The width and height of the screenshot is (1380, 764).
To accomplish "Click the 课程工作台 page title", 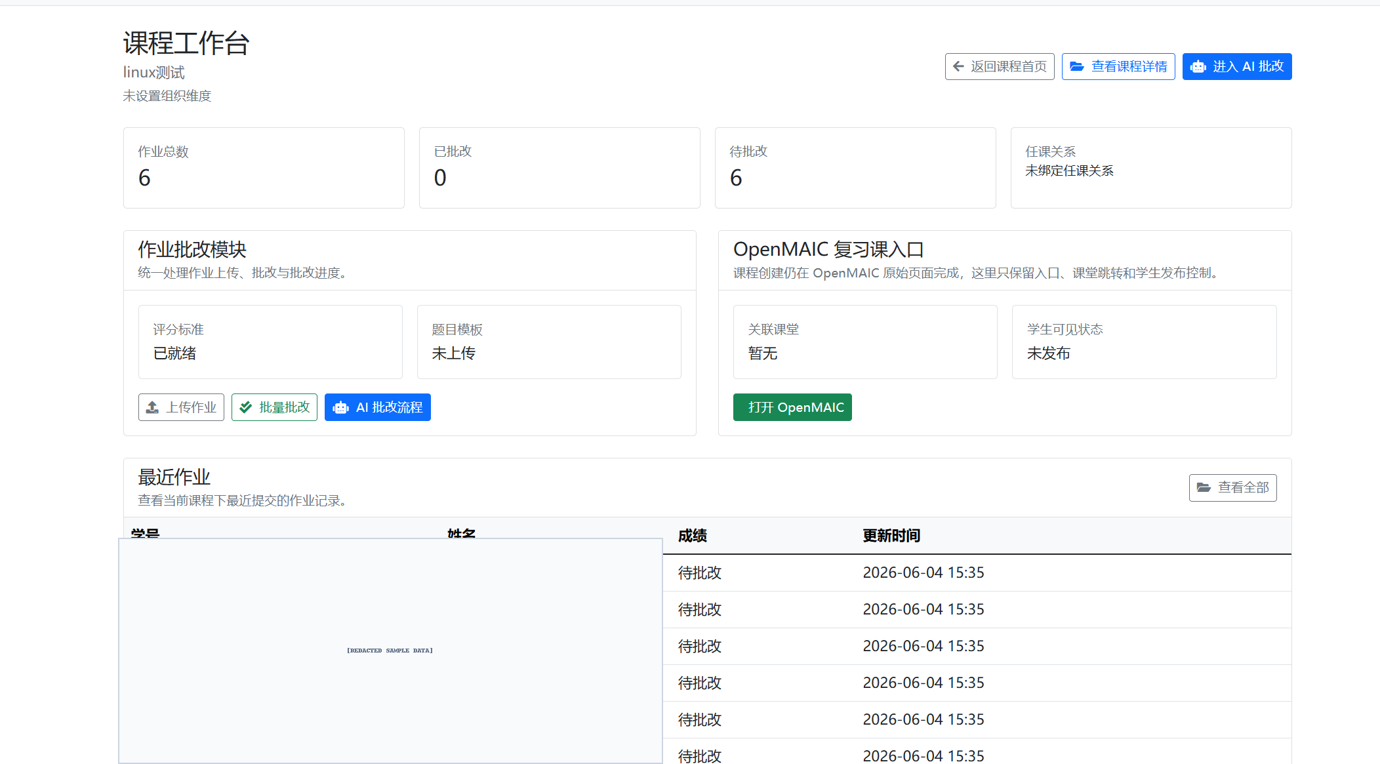I will 186,43.
